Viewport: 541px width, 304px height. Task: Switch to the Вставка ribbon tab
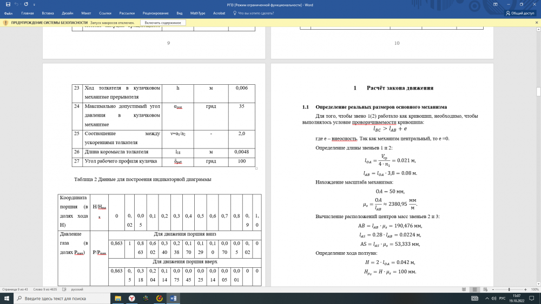click(48, 13)
